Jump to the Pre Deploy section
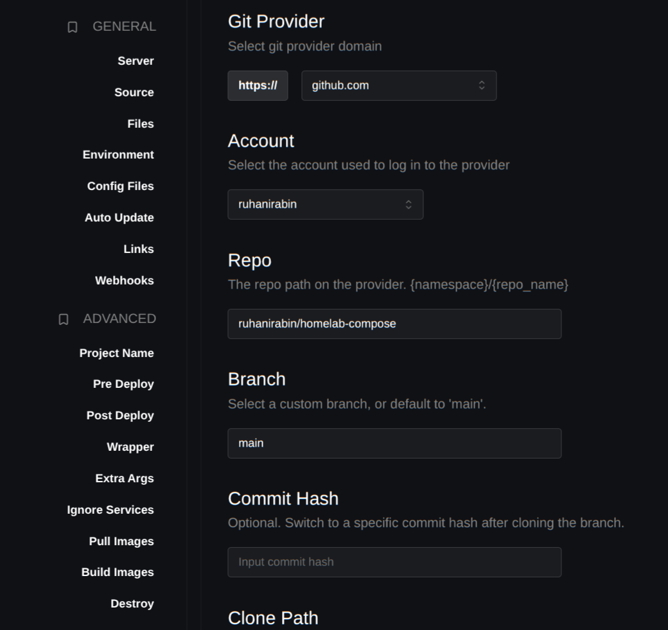 [x=123, y=384]
